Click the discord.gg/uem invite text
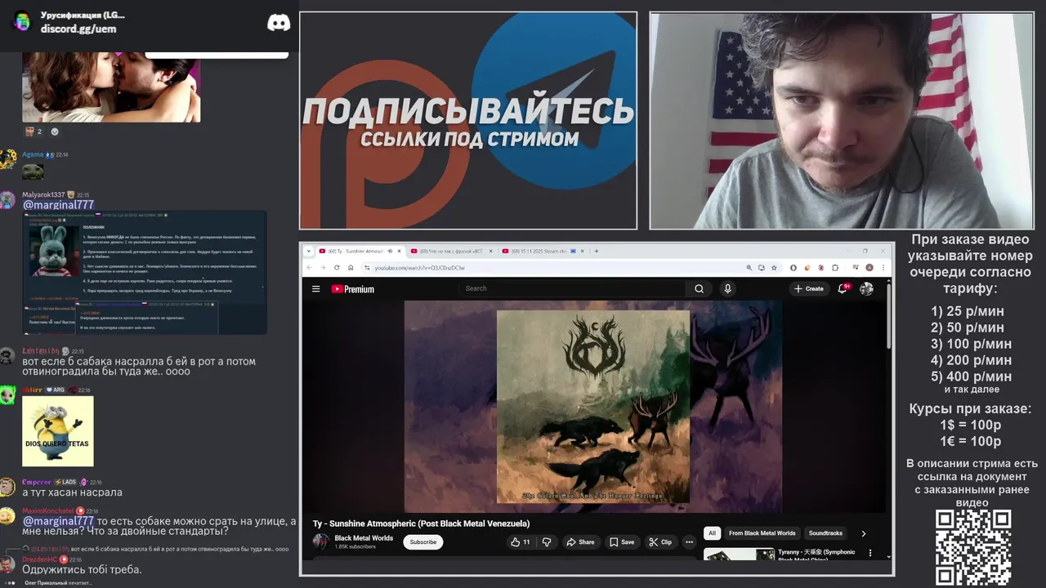Image resolution: width=1046 pixels, height=588 pixels. tap(78, 29)
